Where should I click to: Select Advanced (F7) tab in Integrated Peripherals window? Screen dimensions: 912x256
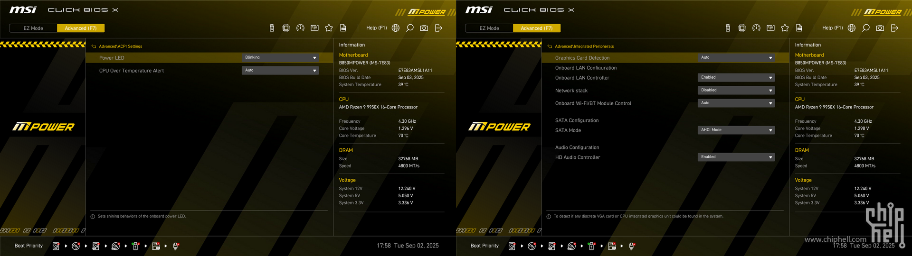[x=537, y=28]
